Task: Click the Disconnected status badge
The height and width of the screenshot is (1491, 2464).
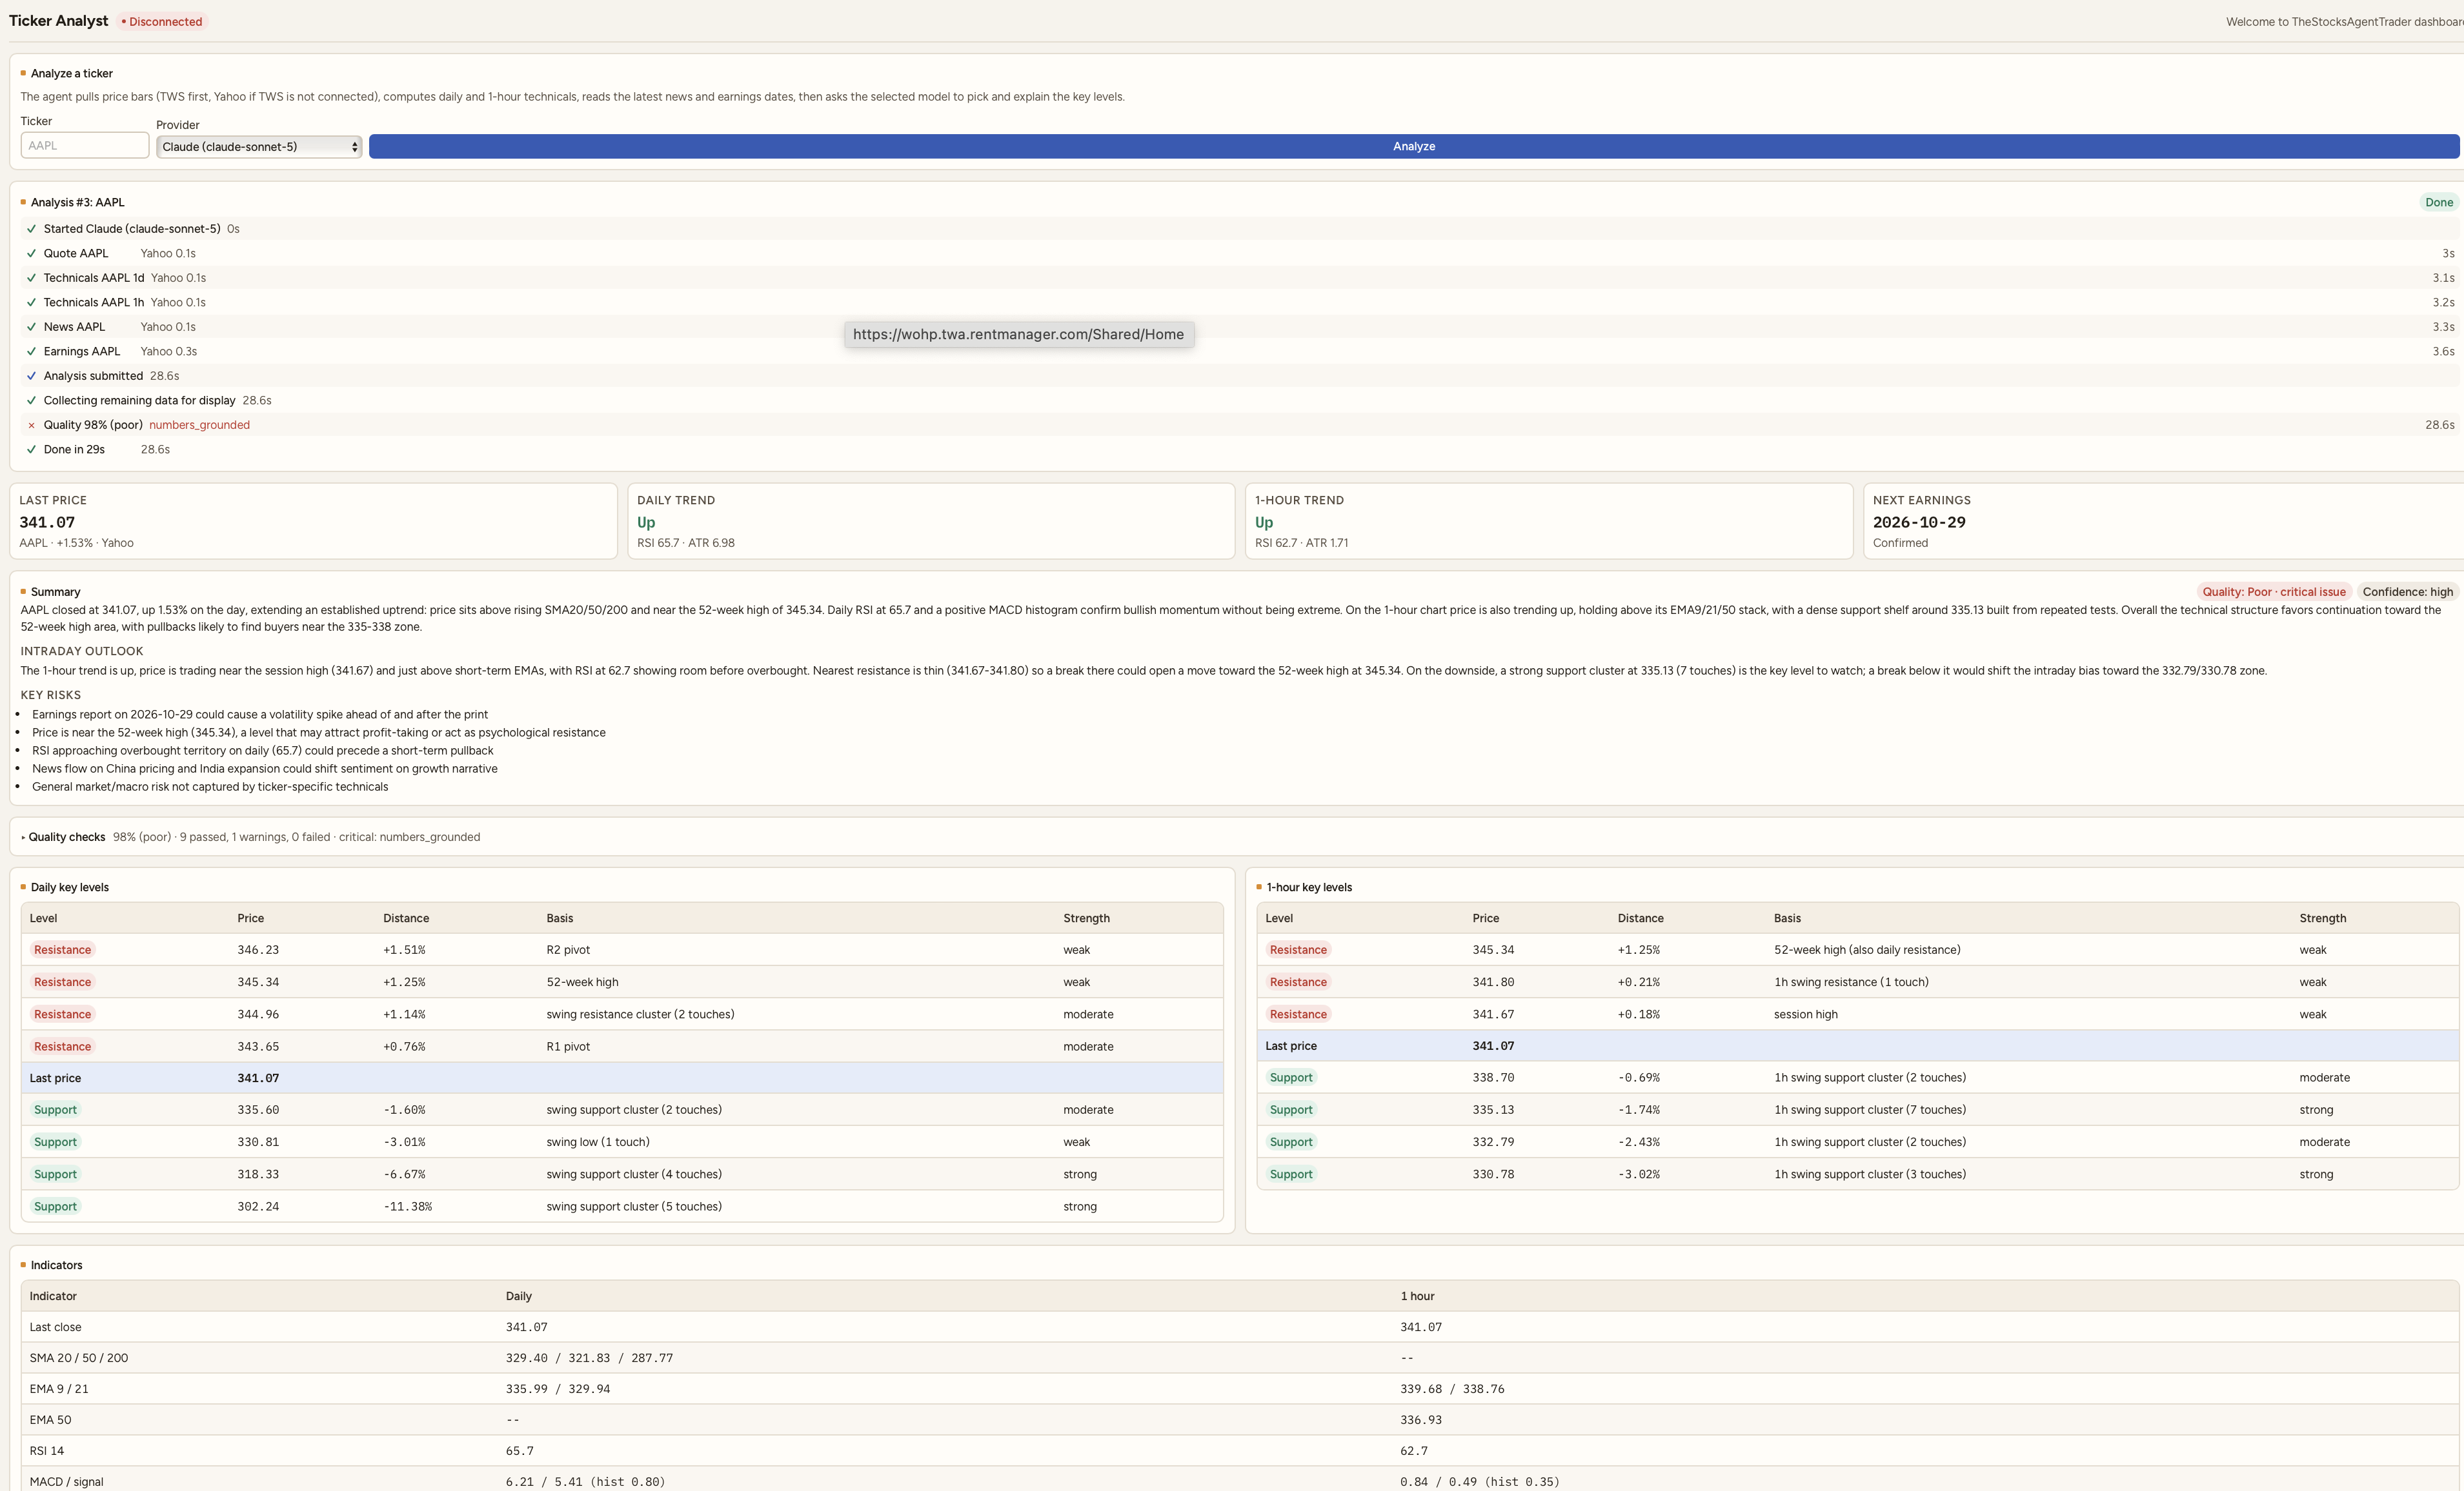Action: click(x=162, y=22)
